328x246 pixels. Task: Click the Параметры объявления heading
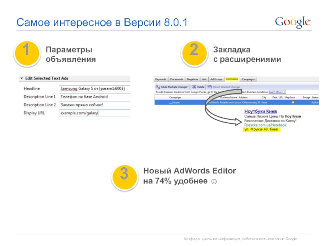click(x=71, y=55)
